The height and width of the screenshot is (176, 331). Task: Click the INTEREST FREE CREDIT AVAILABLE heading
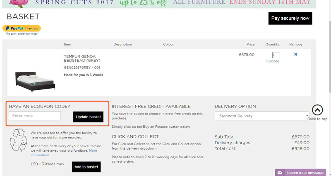click(x=151, y=106)
